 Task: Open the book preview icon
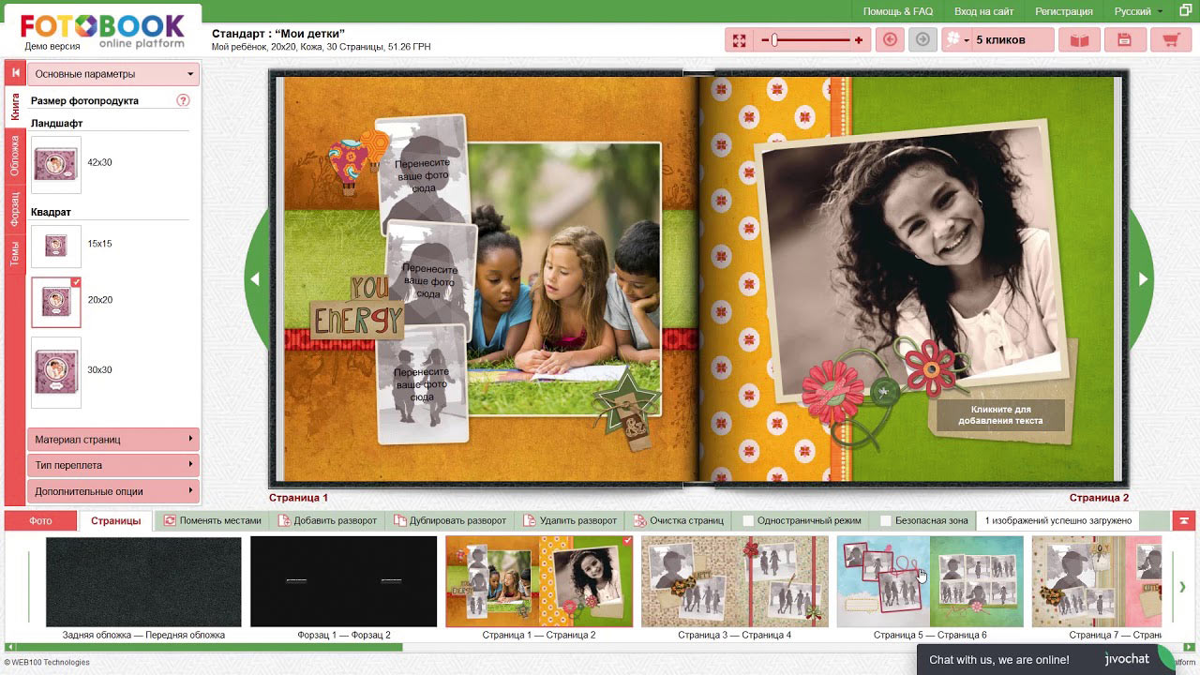click(1080, 40)
